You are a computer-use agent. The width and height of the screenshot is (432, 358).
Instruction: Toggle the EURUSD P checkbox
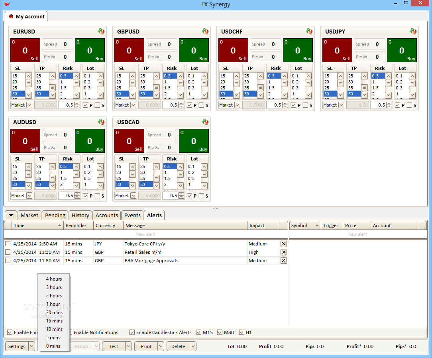tap(85, 105)
